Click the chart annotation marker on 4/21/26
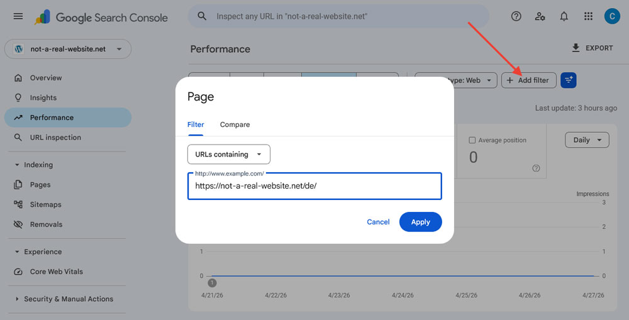 tap(212, 283)
